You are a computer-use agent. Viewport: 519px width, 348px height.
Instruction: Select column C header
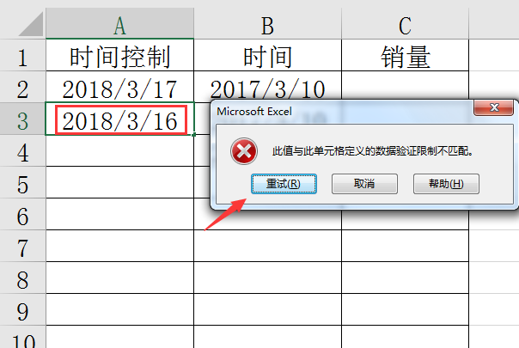pyautogui.click(x=405, y=23)
